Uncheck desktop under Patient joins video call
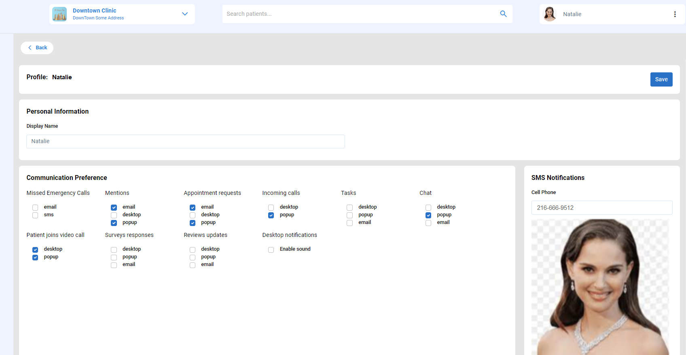Screen dimensions: 686x355 point(35,249)
